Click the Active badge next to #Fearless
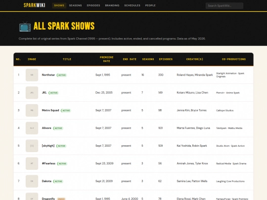This screenshot has height=200, width=267. coord(62,163)
